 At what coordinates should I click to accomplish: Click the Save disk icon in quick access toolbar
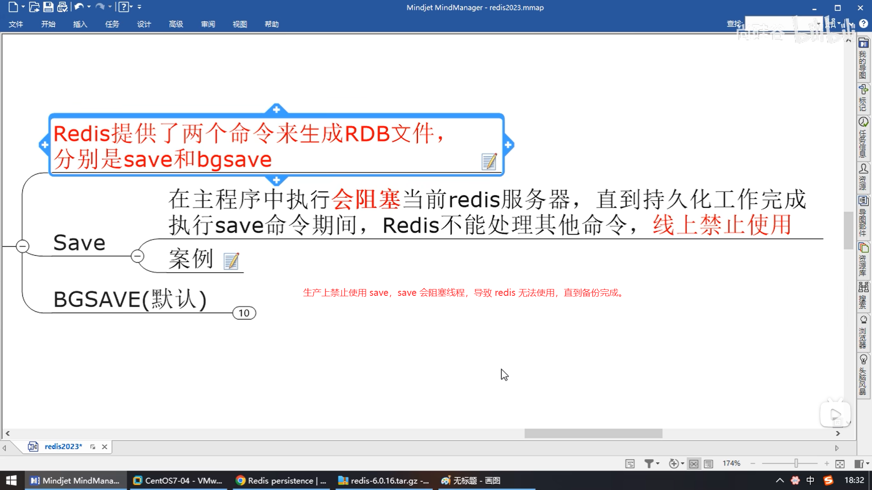point(48,7)
